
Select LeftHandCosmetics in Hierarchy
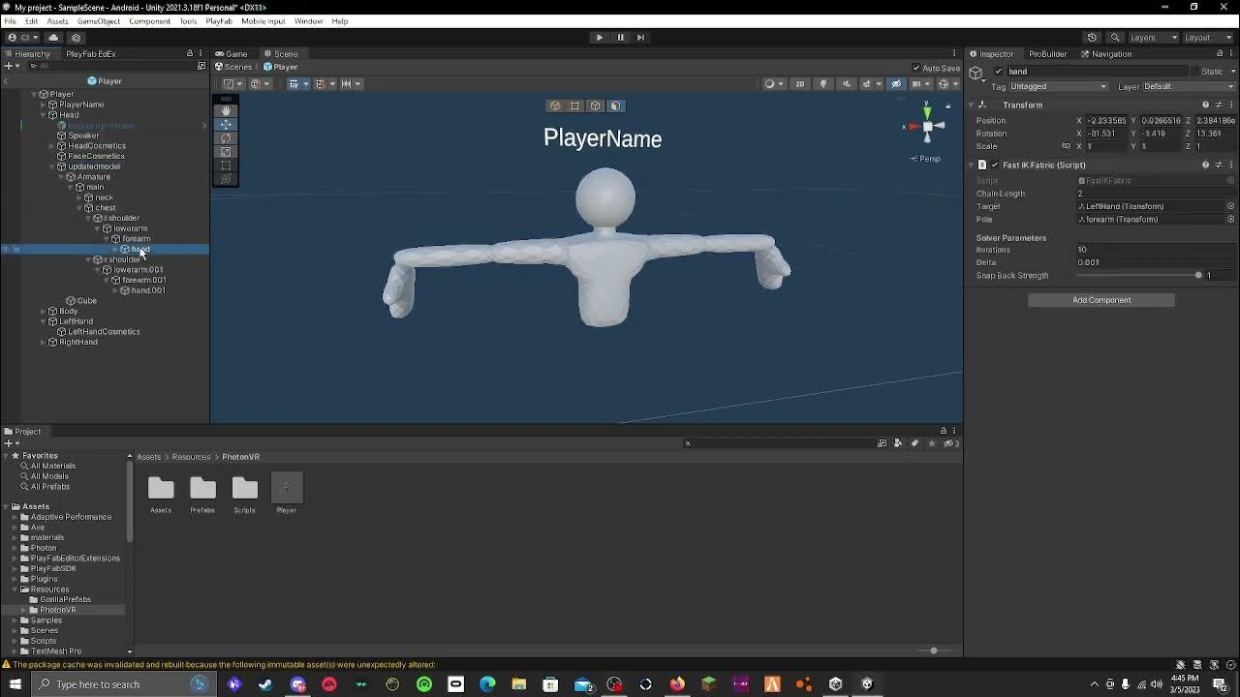click(104, 332)
